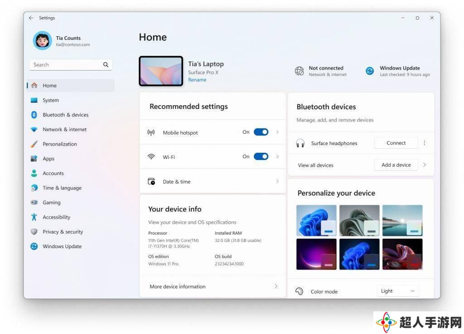Open System settings page
This screenshot has height=334, width=464.
71,100
